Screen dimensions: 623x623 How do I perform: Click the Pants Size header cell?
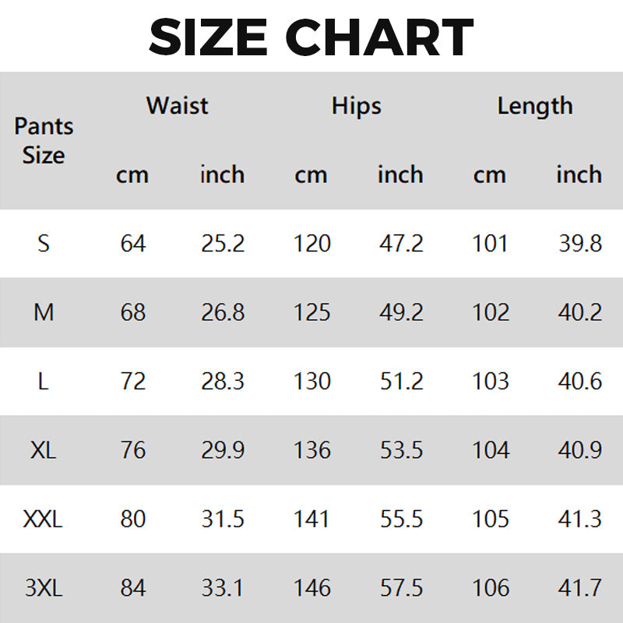coord(44,140)
